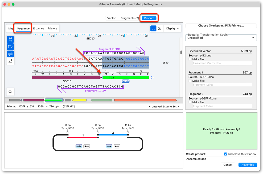This screenshot has height=174, width=263.
Task: Click Choose Overlapping PCR Primers button
Action: pyautogui.click(x=221, y=26)
